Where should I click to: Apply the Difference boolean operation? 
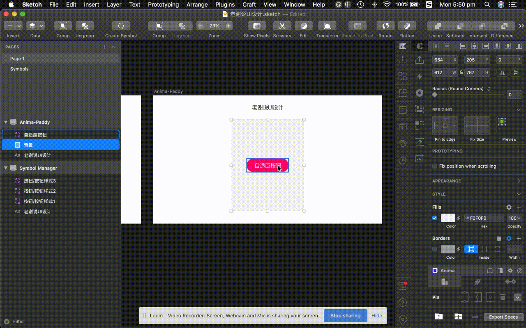pos(505,26)
